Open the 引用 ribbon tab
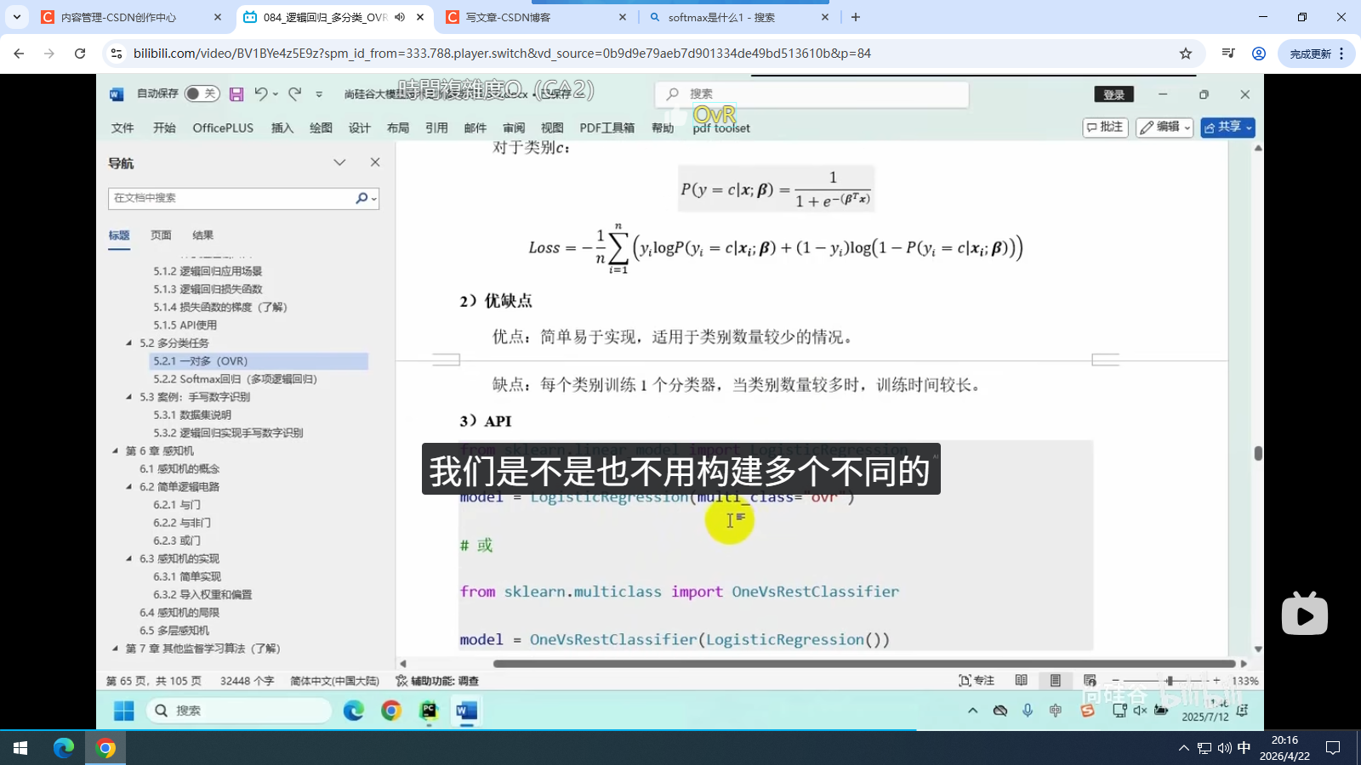Screen dimensions: 1361x765 (x=436, y=127)
